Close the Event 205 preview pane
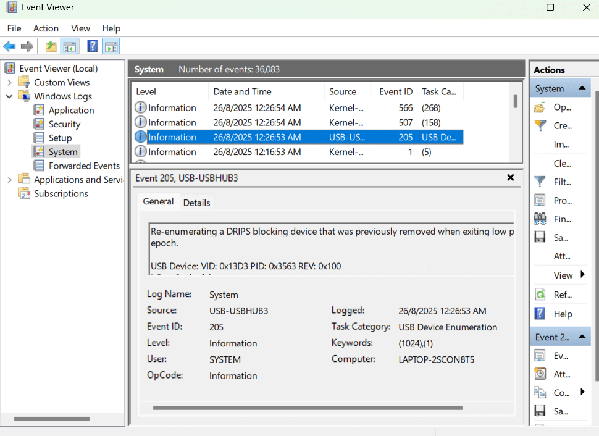599x436 pixels. (x=511, y=178)
